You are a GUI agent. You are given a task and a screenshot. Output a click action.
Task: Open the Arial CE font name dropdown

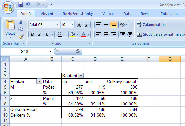click(x=58, y=25)
